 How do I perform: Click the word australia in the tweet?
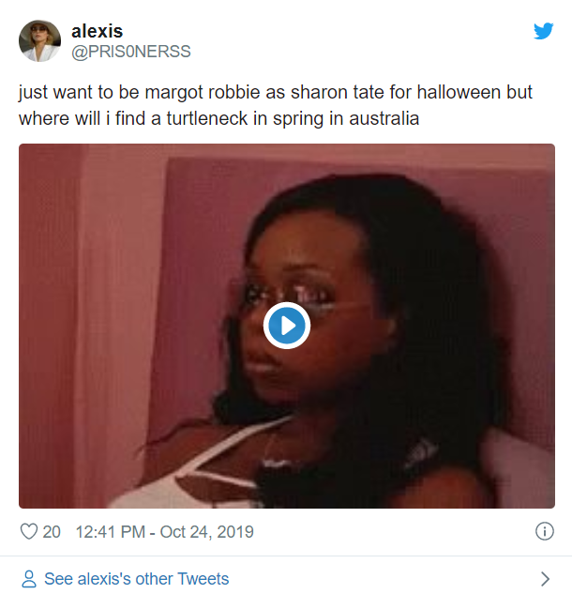click(x=384, y=118)
